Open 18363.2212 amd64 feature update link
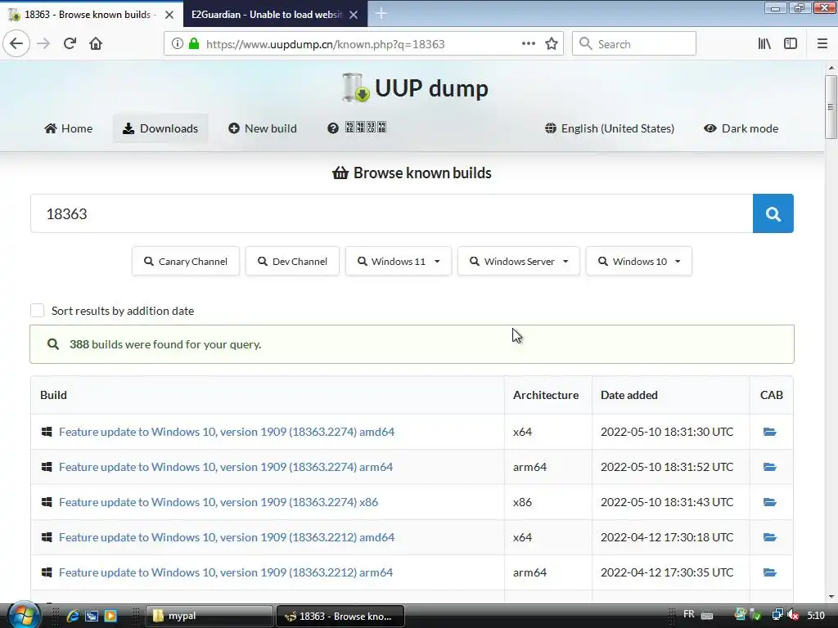Image resolution: width=838 pixels, height=628 pixels. point(227,537)
